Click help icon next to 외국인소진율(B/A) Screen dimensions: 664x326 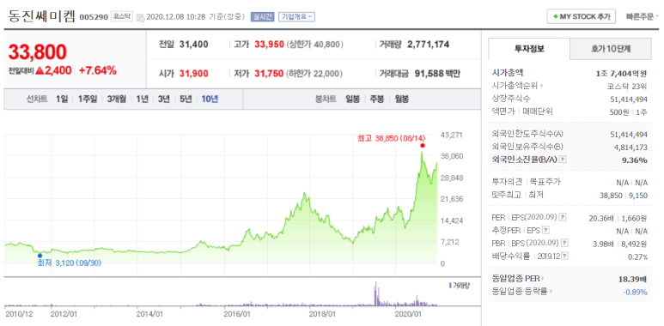point(563,160)
